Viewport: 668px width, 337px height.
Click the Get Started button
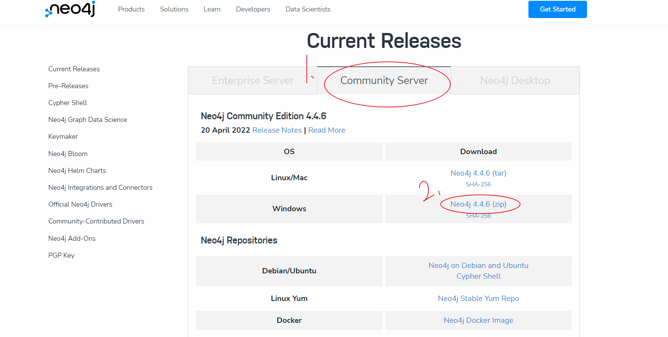558,9
